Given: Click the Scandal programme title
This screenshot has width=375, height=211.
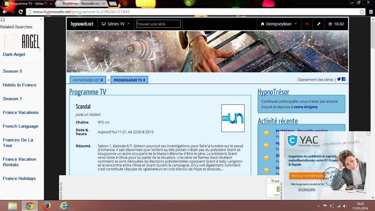Looking at the screenshot, I should click(83, 106).
